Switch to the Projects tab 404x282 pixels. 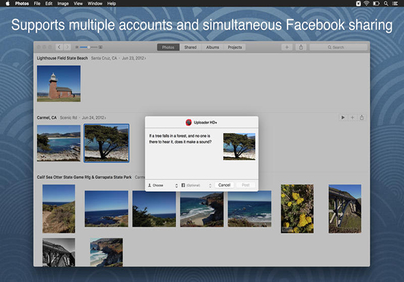235,47
